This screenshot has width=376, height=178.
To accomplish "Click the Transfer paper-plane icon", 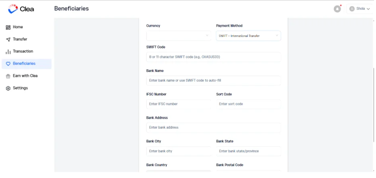I will click(x=8, y=39).
